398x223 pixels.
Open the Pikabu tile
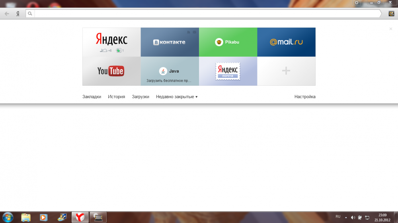pos(228,42)
